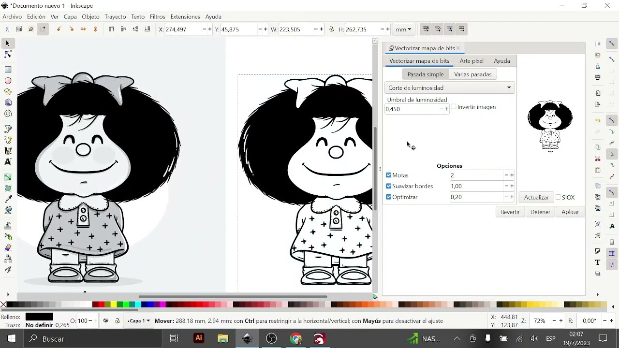Open the Trayecto menu
Viewport: 619px width, 348px height.
pyautogui.click(x=115, y=16)
